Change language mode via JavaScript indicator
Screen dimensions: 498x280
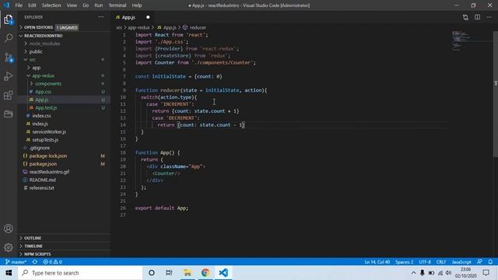[x=461, y=262]
